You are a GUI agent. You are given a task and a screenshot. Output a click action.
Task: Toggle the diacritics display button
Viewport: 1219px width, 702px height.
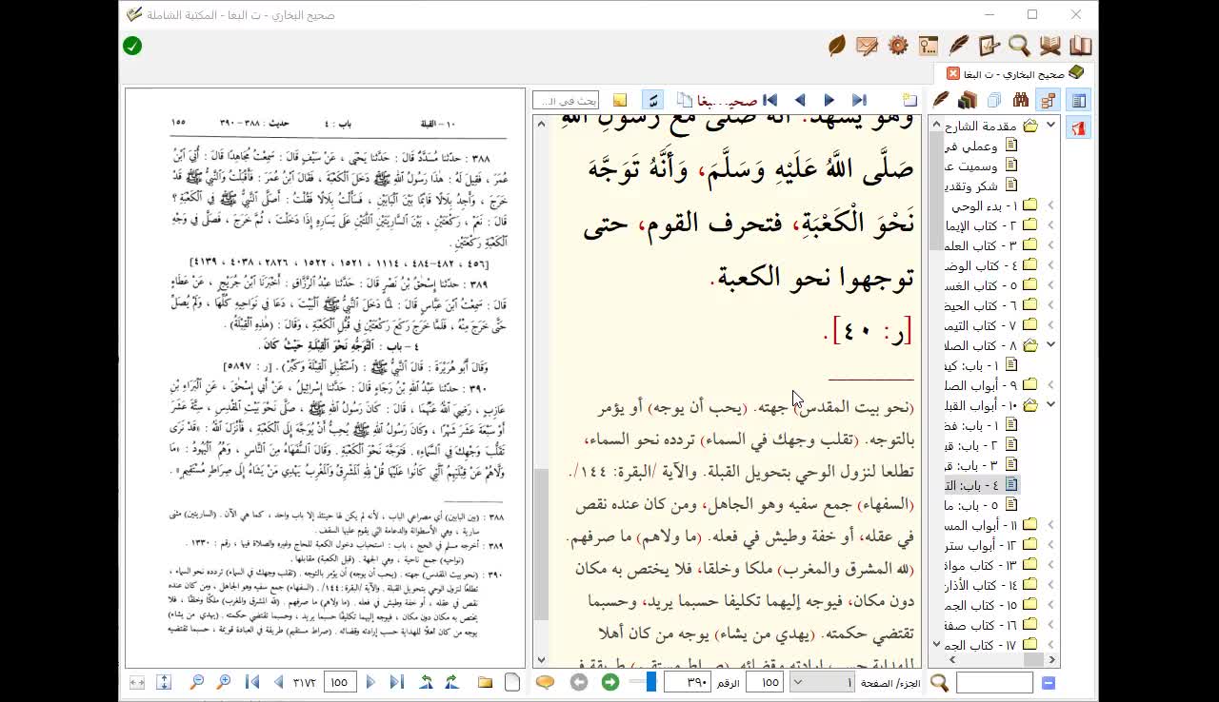pos(652,100)
